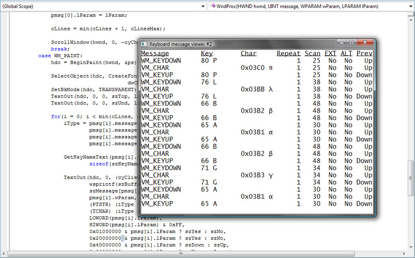The width and height of the screenshot is (415, 258).
Task: Click the purple WndProc function icon
Action: point(212,6)
